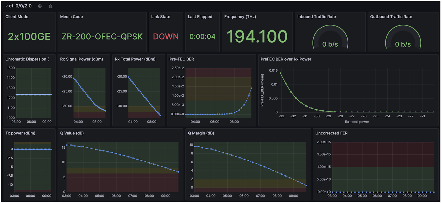Click the Rx_total_power axis label
Screen dimensions: 442x204
point(357,122)
